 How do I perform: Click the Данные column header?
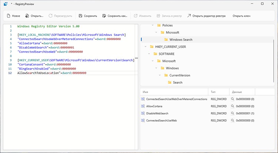(x=242, y=92)
